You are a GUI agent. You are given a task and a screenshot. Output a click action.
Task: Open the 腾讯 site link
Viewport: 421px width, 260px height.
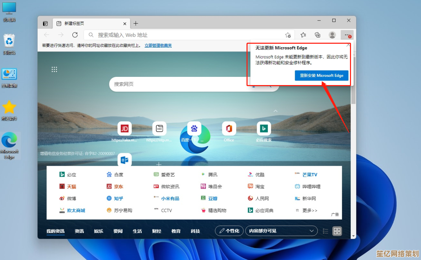tap(209, 175)
